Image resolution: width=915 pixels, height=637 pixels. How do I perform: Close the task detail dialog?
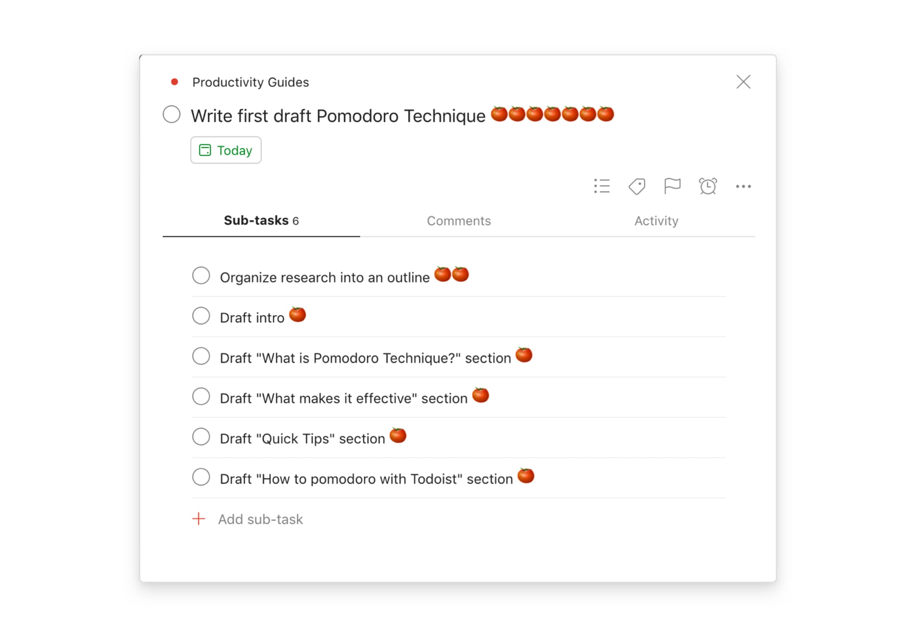(x=743, y=82)
